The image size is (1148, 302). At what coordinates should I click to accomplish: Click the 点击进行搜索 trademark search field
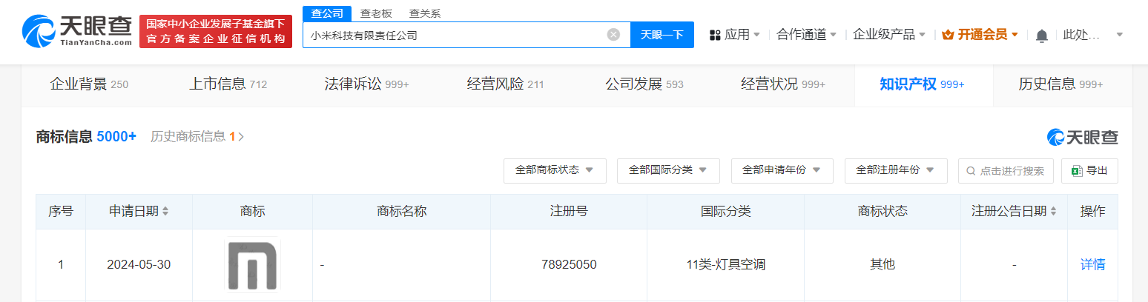[x=1006, y=171]
